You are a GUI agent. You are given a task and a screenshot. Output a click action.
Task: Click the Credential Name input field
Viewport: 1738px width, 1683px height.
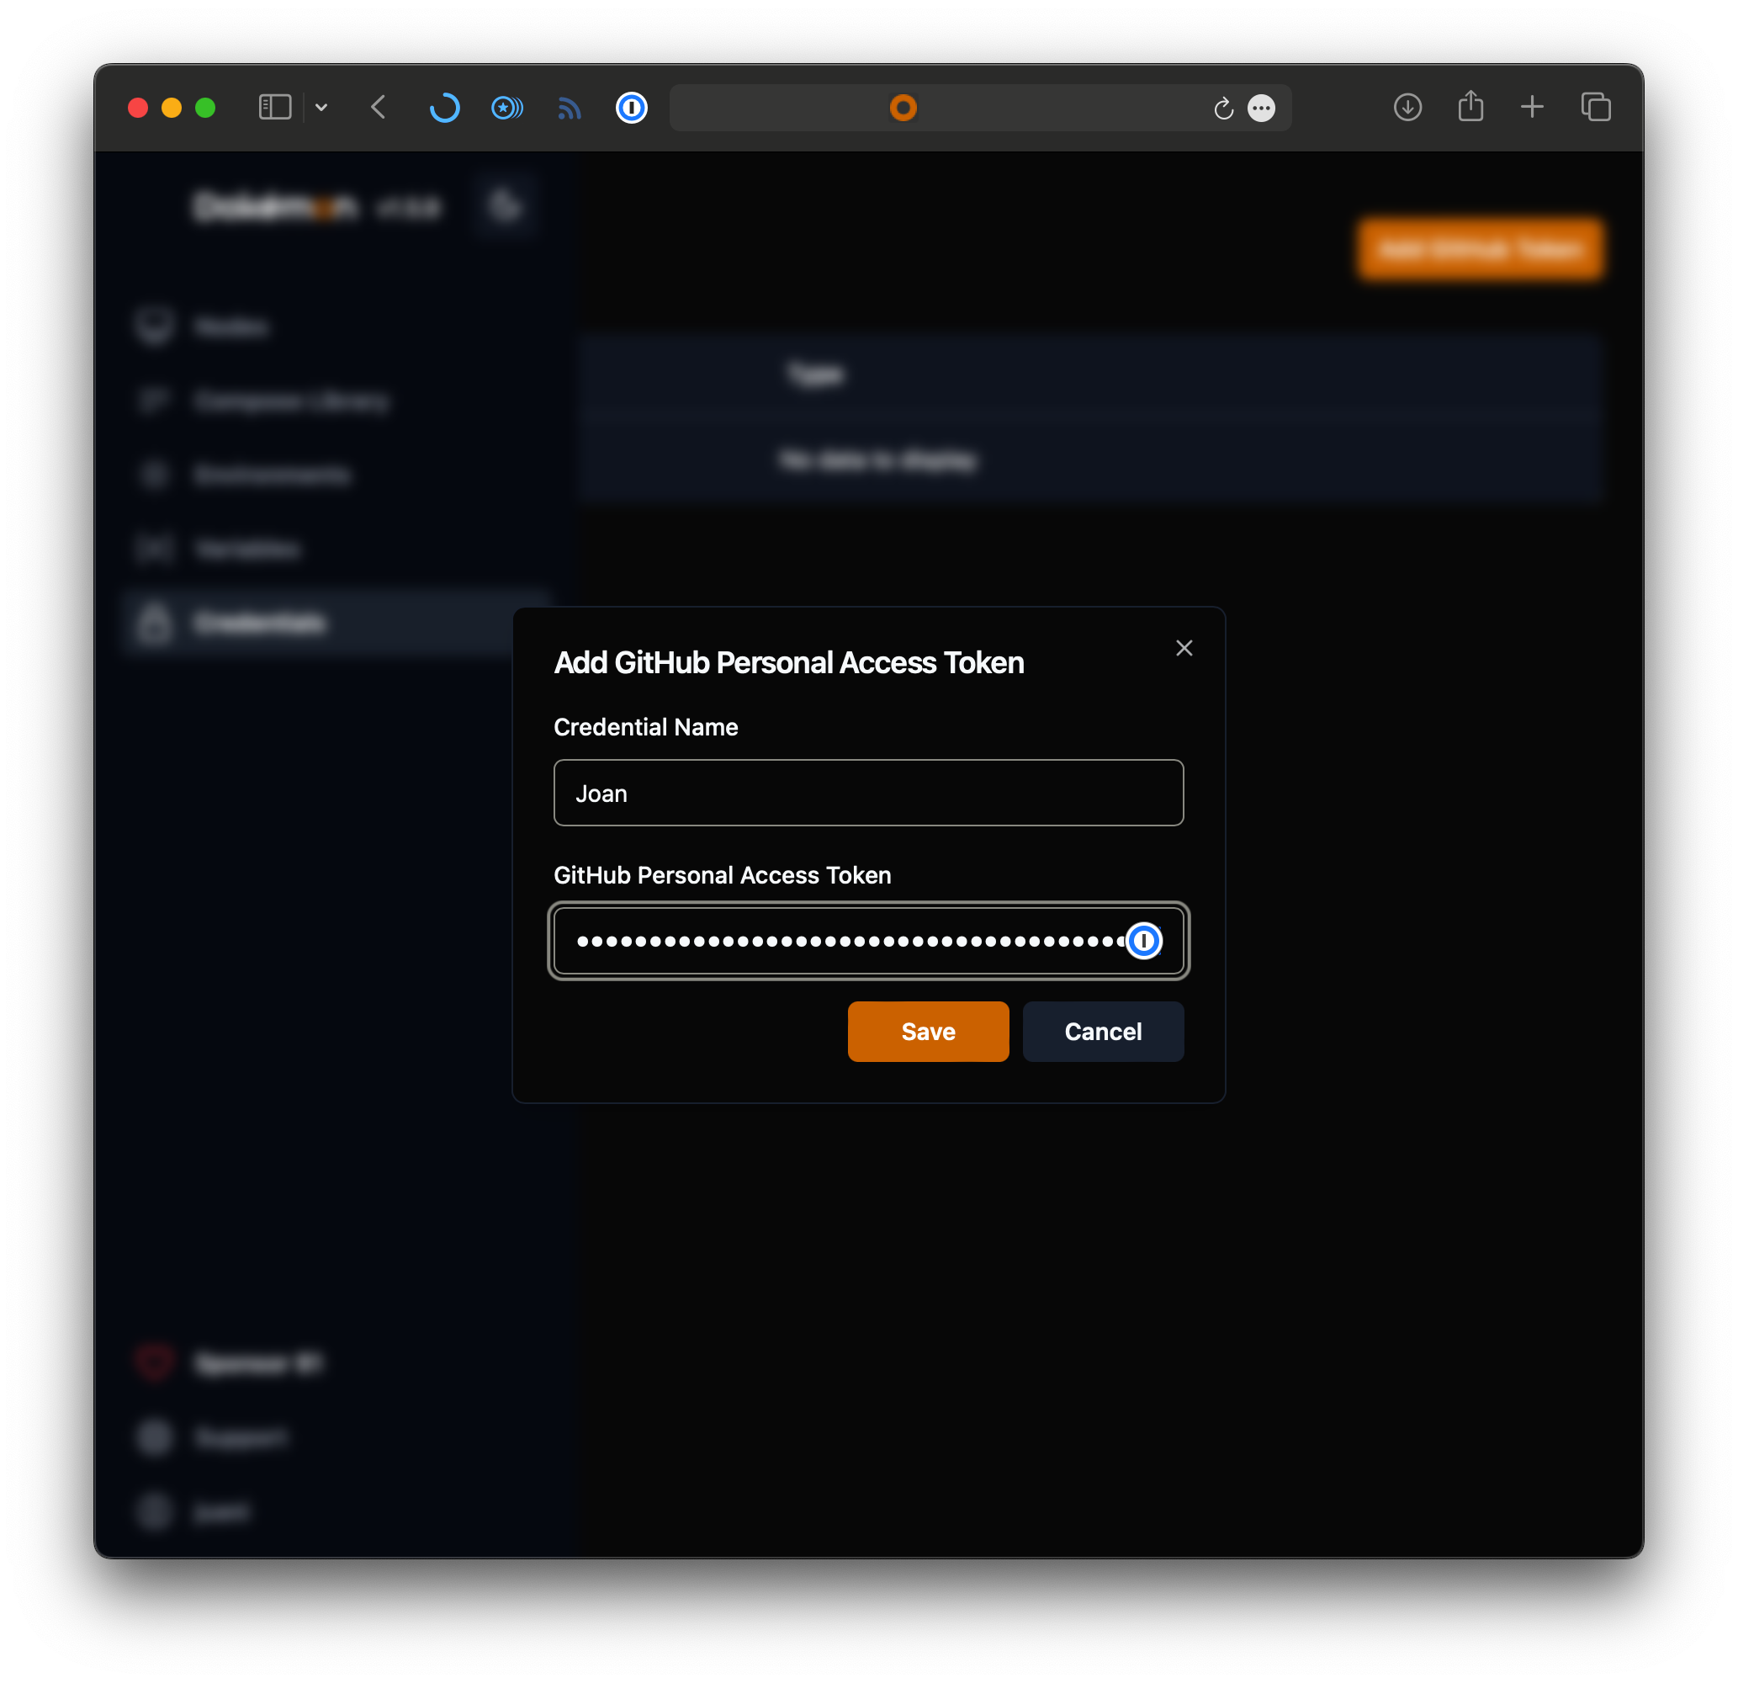[868, 792]
